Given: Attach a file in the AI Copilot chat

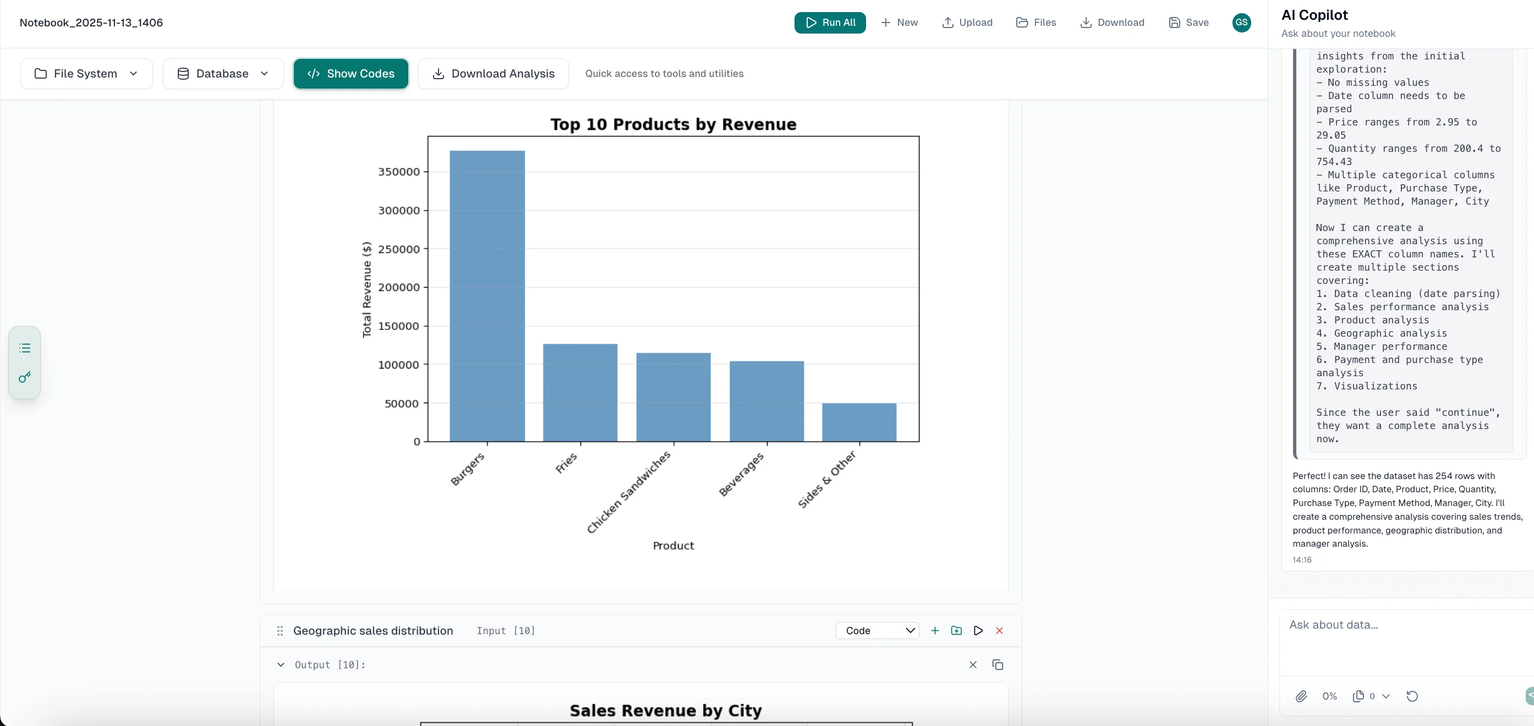Looking at the screenshot, I should coord(1302,696).
